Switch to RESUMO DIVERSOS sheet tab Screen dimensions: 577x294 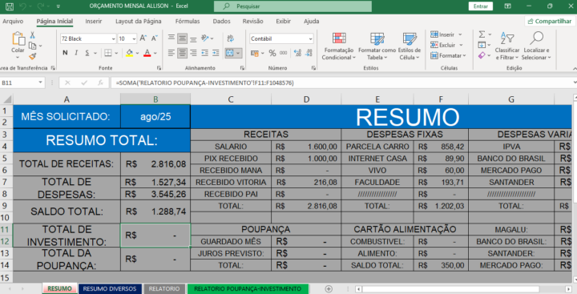[110, 289]
